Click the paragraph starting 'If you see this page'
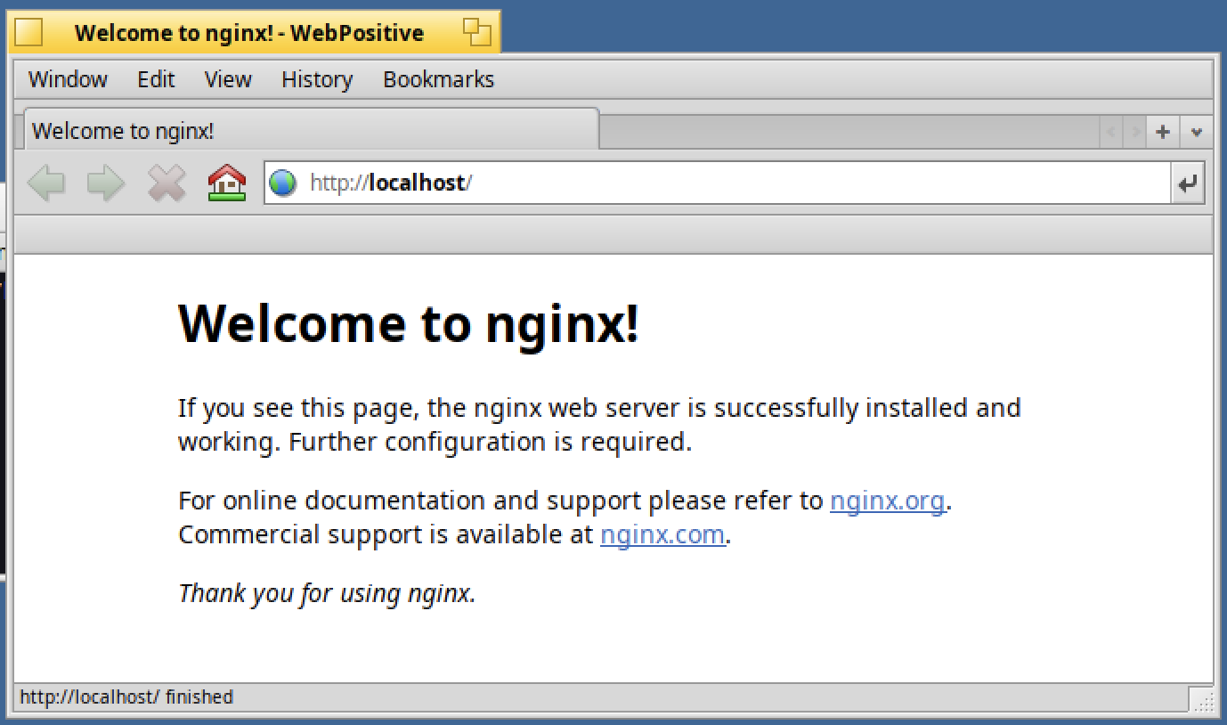 coord(599,425)
